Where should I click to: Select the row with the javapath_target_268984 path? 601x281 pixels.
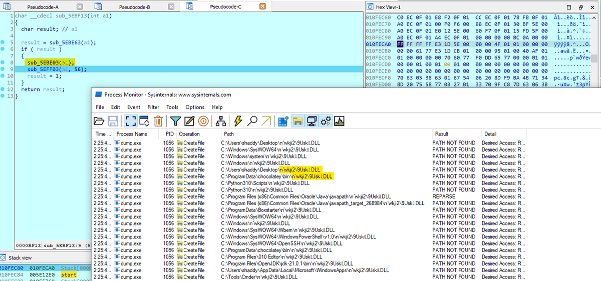tap(310, 203)
